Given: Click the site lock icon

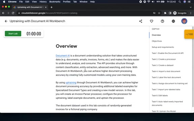Looking at the screenshot, I should (19, 13).
